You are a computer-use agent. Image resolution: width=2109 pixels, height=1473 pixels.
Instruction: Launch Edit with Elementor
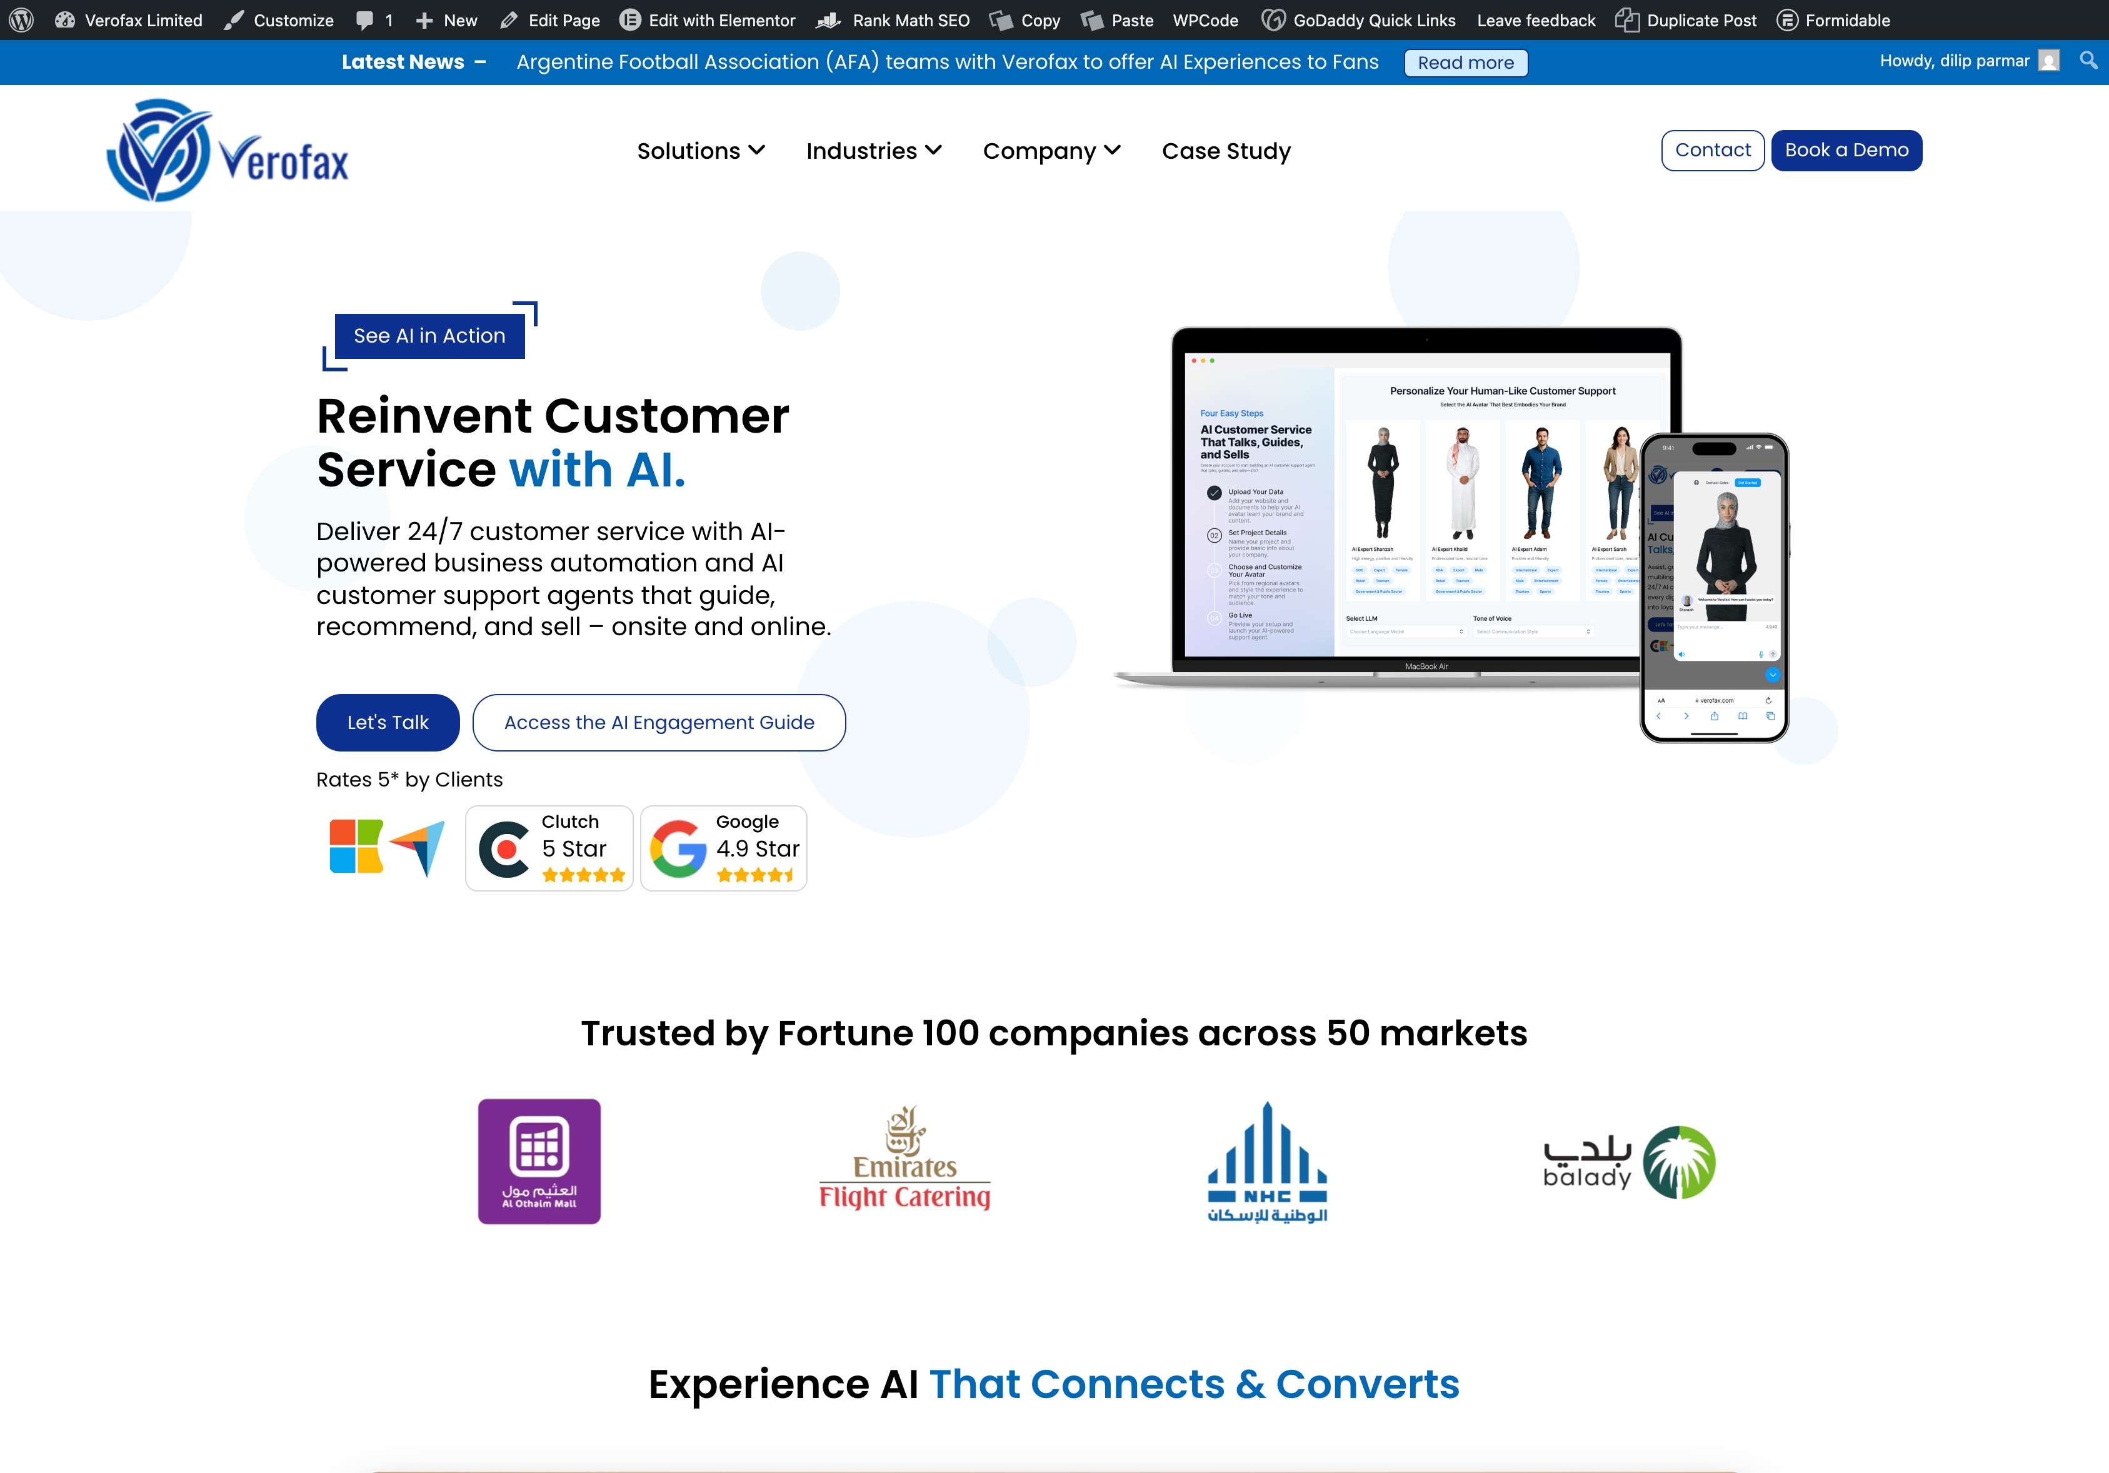(708, 20)
